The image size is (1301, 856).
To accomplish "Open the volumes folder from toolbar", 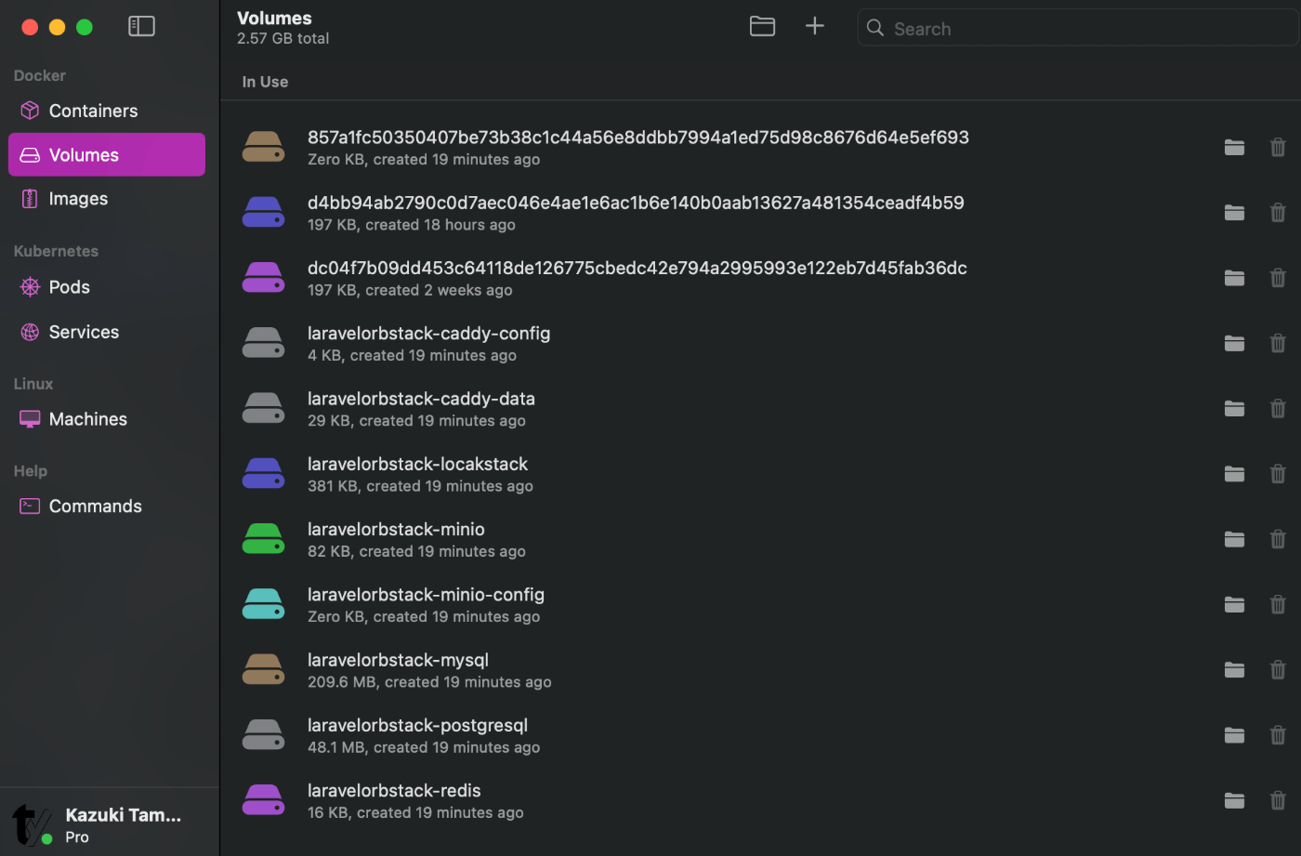I will click(x=762, y=26).
